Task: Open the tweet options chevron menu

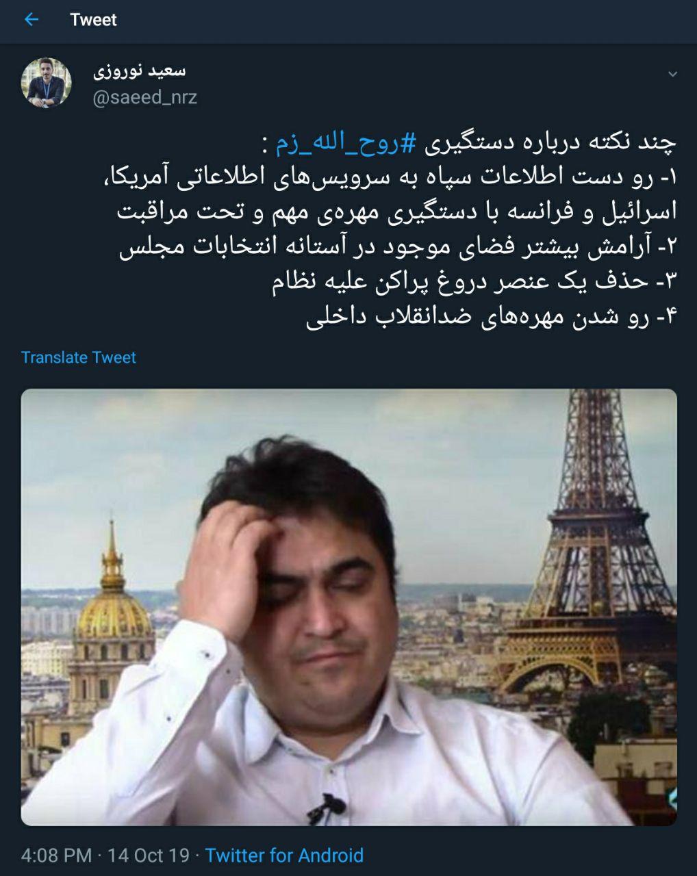Action: 672,74
